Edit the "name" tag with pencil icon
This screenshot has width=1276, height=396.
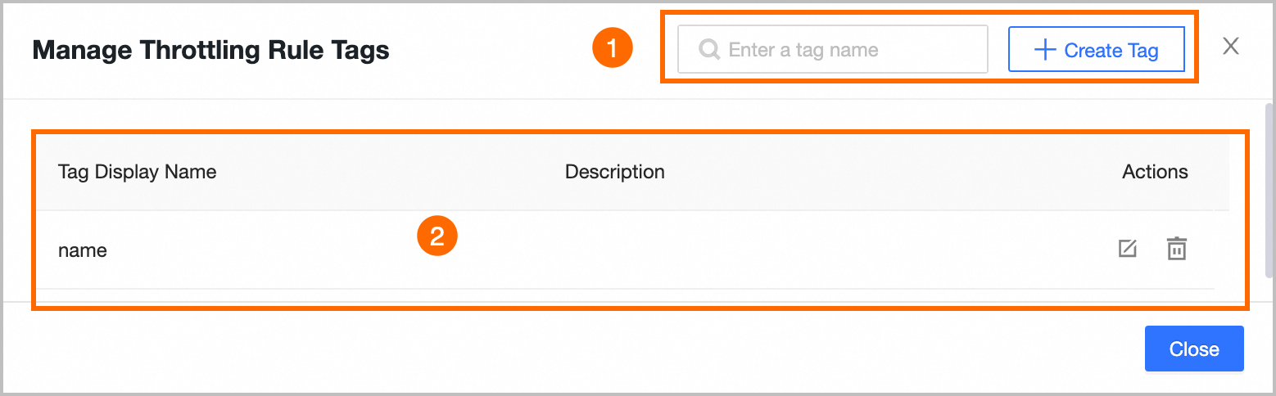point(1128,249)
